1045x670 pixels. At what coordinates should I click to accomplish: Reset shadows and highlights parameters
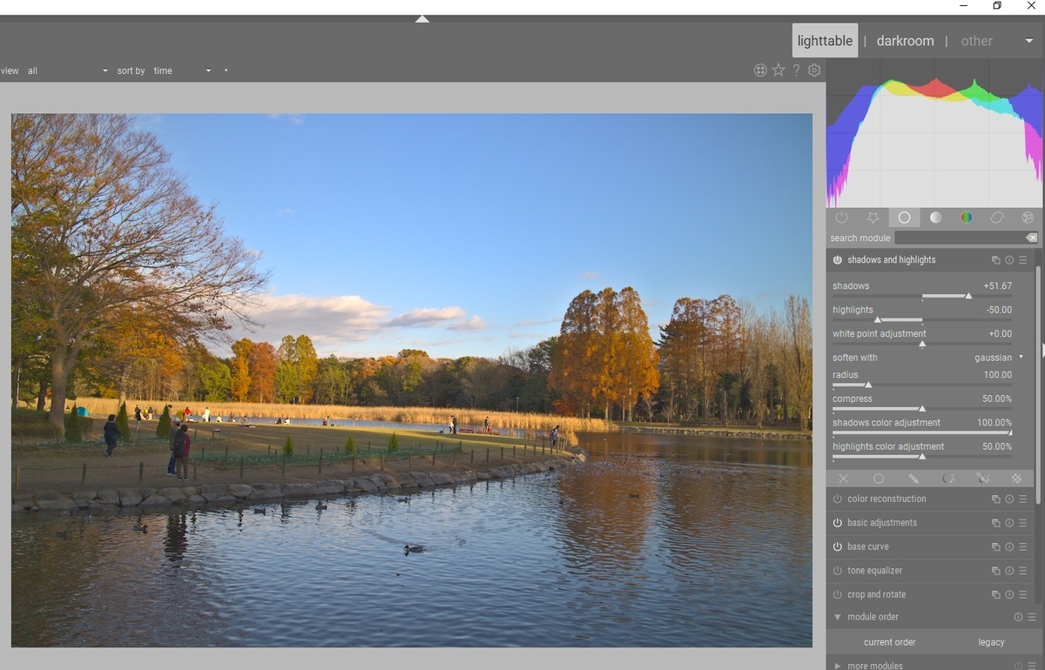1009,260
